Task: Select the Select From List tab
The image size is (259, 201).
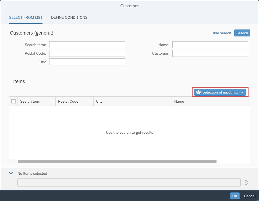Action: point(26,17)
